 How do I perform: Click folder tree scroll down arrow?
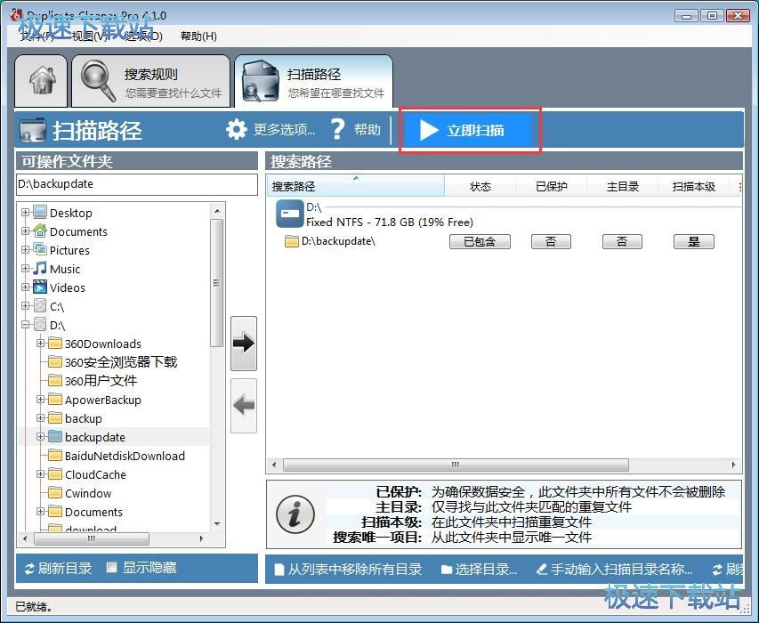tap(217, 523)
